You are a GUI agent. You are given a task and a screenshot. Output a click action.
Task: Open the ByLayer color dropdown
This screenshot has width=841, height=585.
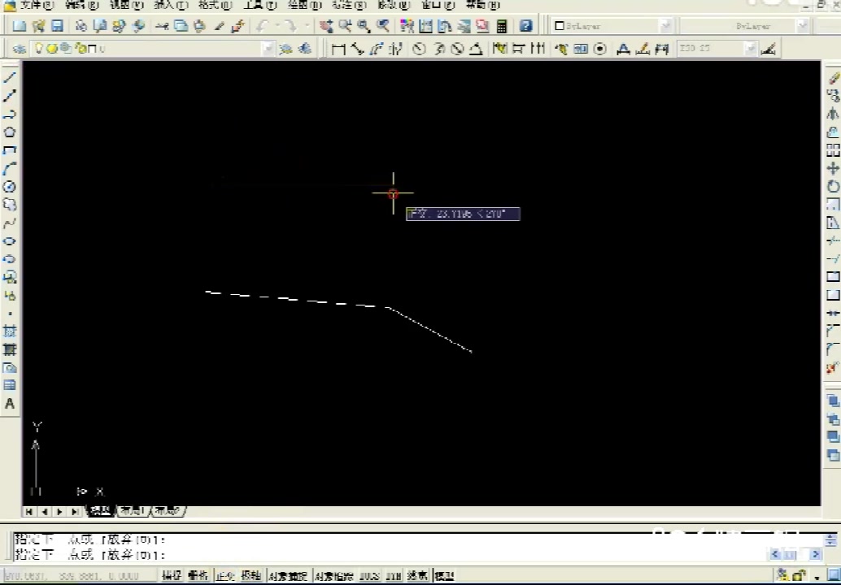(x=665, y=25)
